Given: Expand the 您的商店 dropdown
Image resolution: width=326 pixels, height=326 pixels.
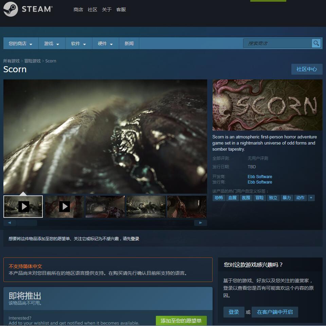Looking at the screenshot, I should pos(21,43).
